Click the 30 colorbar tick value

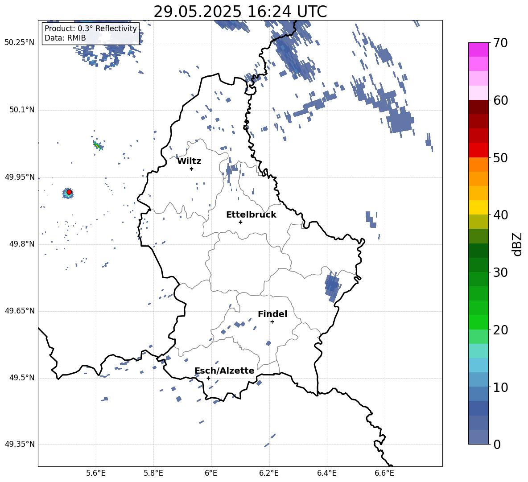click(500, 272)
